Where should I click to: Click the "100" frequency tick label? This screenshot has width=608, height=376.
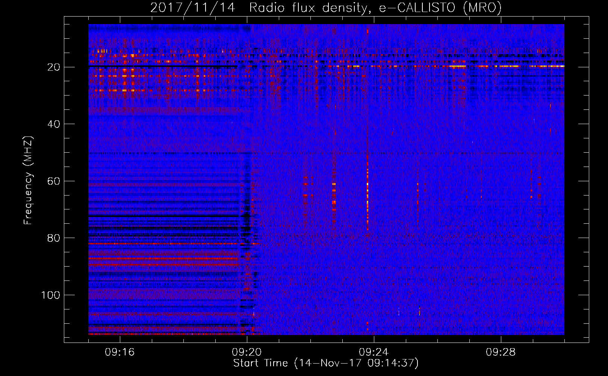coord(51,295)
